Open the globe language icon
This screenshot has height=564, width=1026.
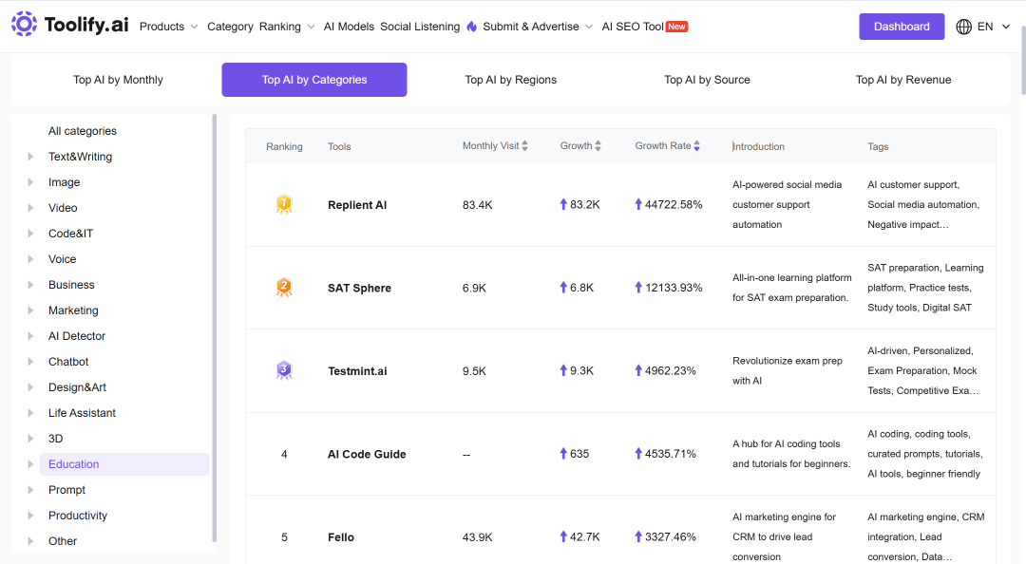click(x=963, y=27)
